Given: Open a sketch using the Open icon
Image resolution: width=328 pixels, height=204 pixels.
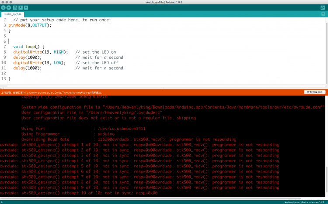Looking at the screenshot, I should (21, 8).
